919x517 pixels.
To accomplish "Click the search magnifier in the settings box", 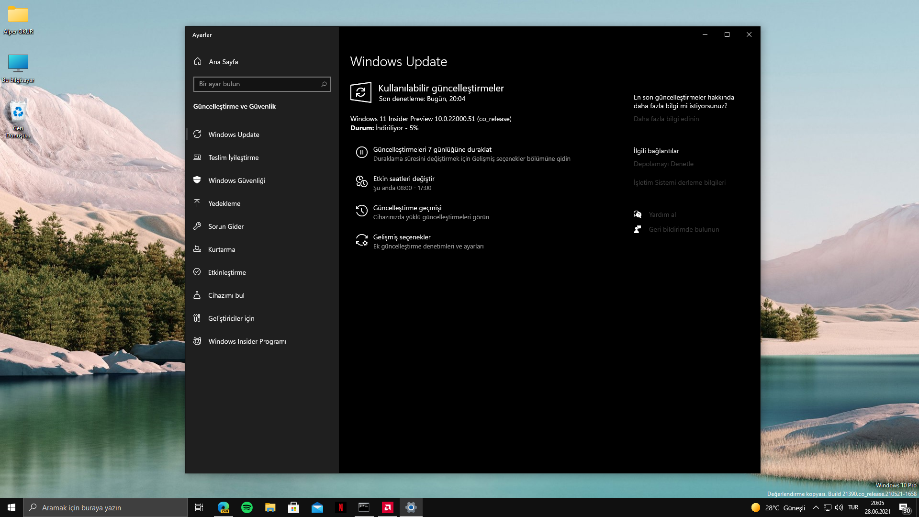I will [x=324, y=84].
